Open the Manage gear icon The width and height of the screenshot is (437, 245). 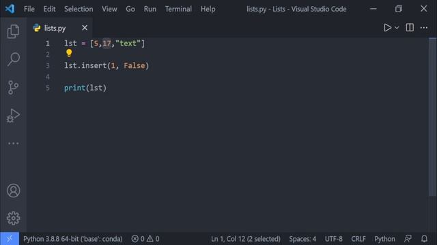click(13, 218)
